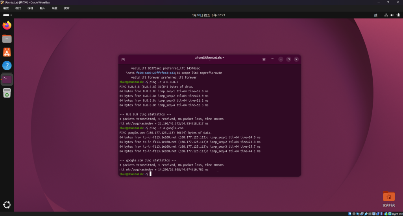Click the 酷 input method indicator
The height and width of the screenshot is (216, 403).
(376, 15)
